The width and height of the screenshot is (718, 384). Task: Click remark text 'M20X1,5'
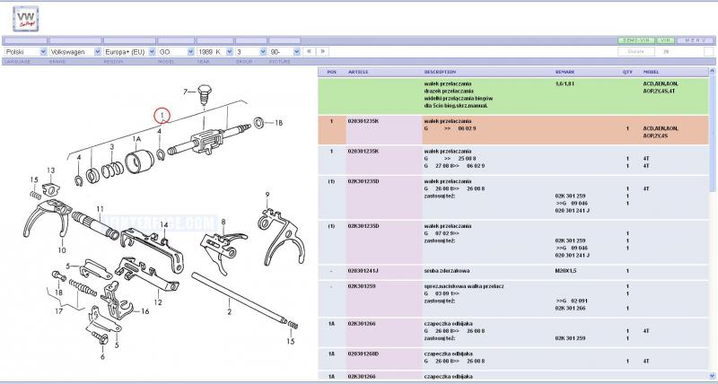[x=566, y=271]
